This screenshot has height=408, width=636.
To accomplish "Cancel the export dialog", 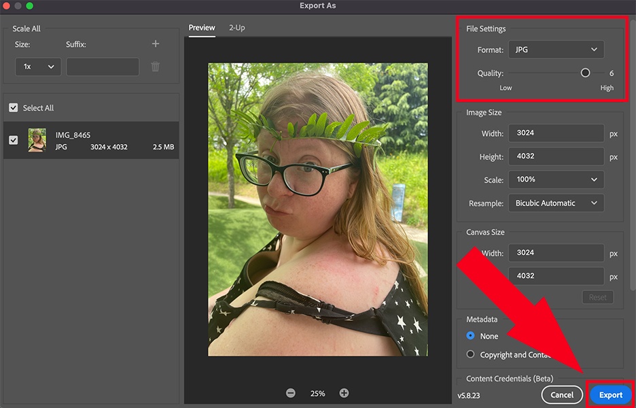I will click(x=562, y=394).
